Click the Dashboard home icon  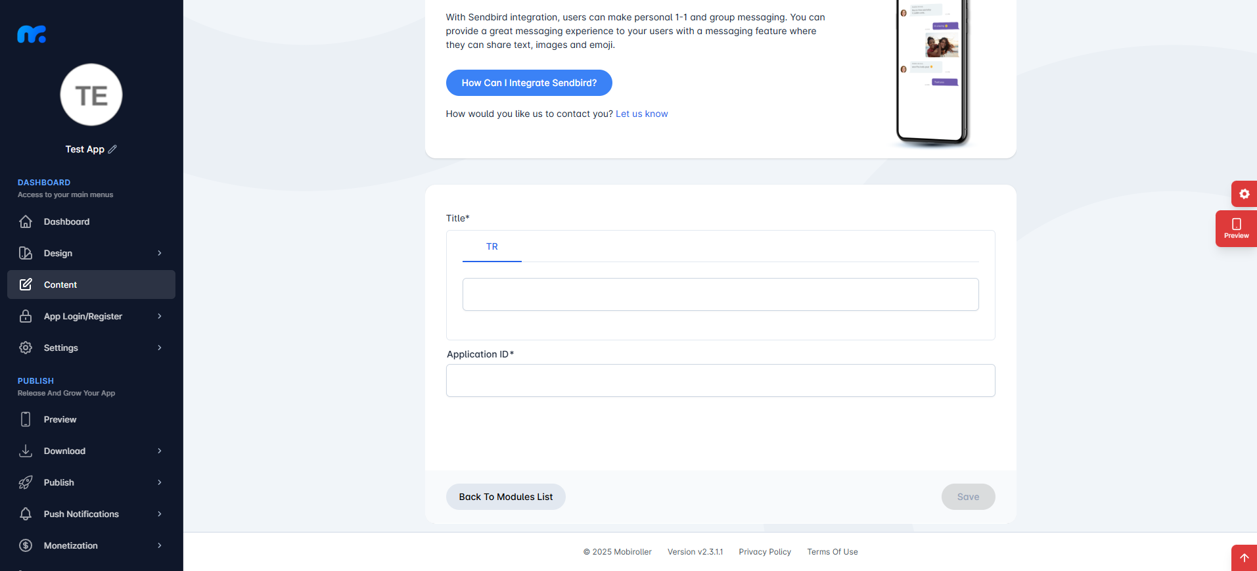(x=26, y=221)
